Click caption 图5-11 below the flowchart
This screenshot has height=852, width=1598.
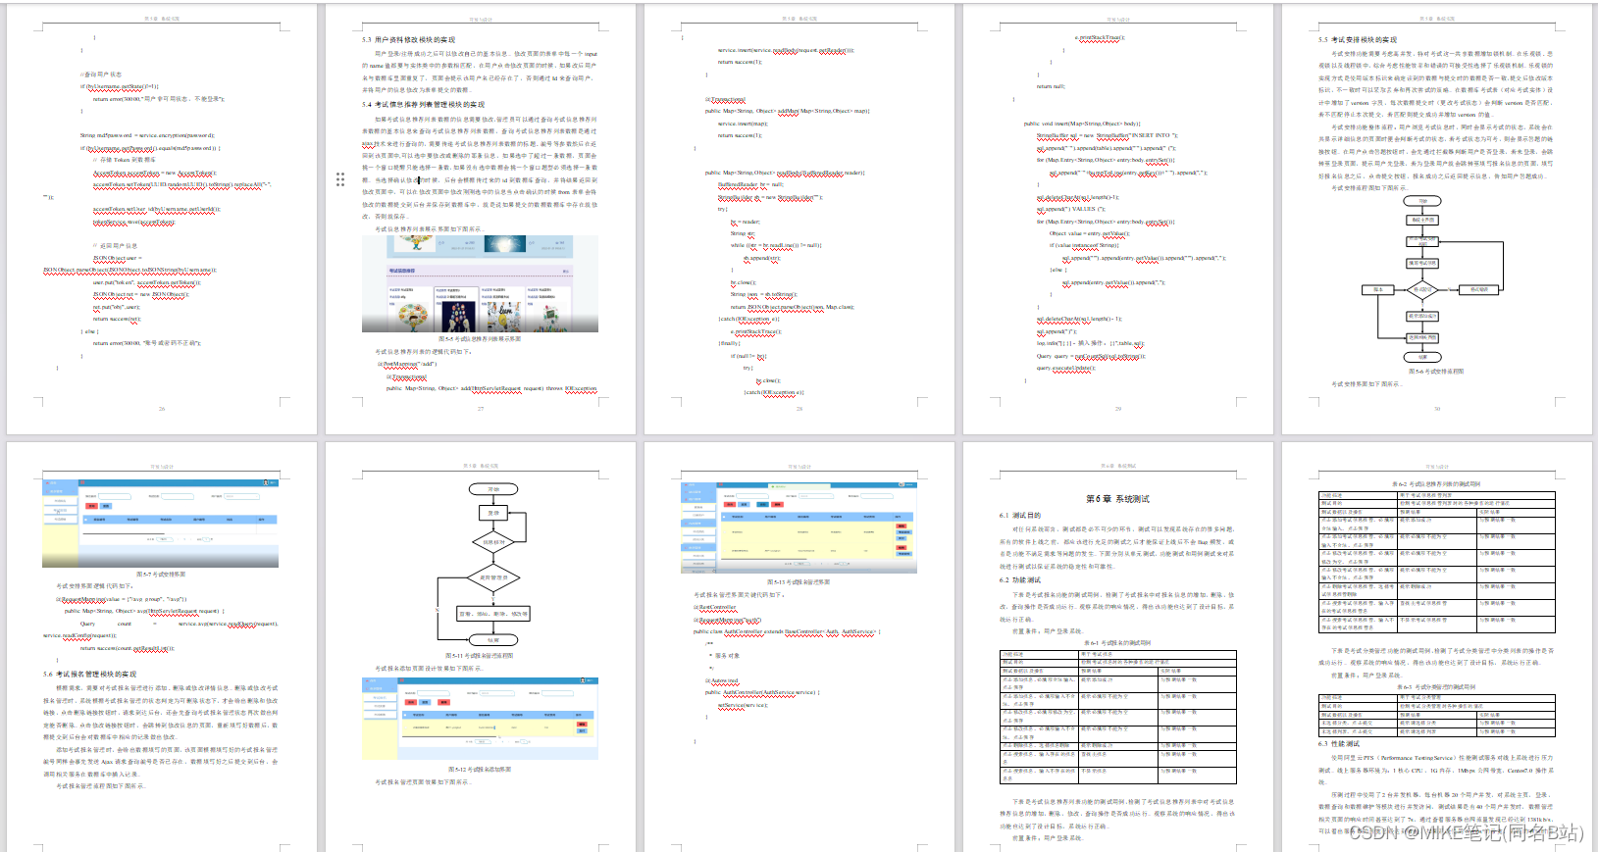(x=480, y=656)
